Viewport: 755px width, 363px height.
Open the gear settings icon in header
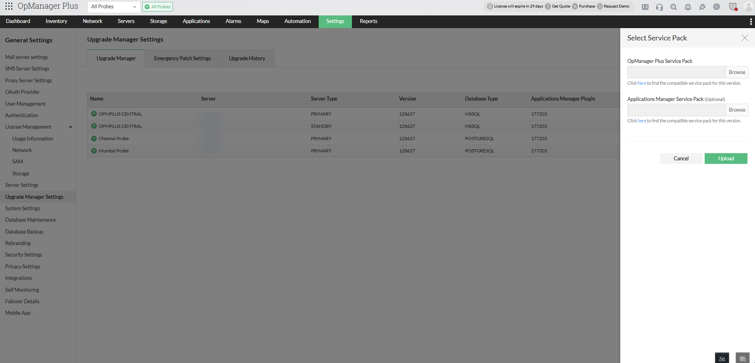[x=717, y=7]
